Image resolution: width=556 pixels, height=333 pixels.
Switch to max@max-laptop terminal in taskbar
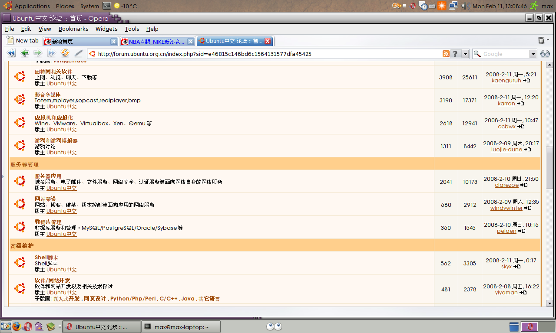pyautogui.click(x=181, y=326)
